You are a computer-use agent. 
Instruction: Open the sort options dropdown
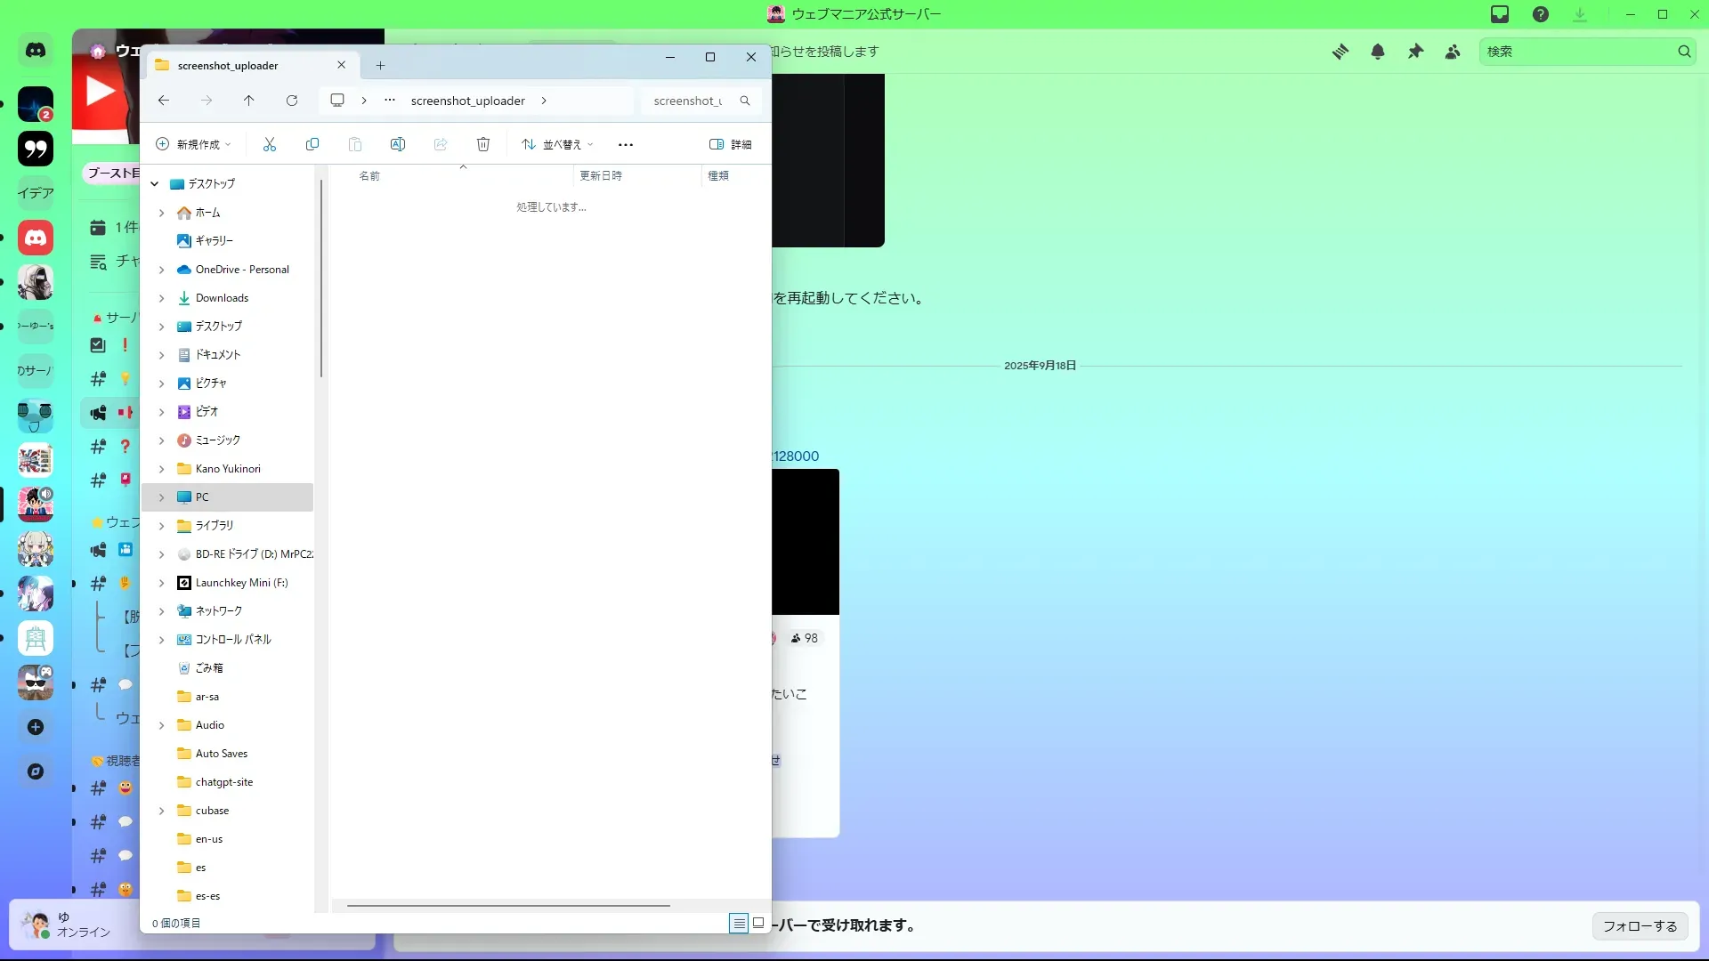(x=557, y=144)
